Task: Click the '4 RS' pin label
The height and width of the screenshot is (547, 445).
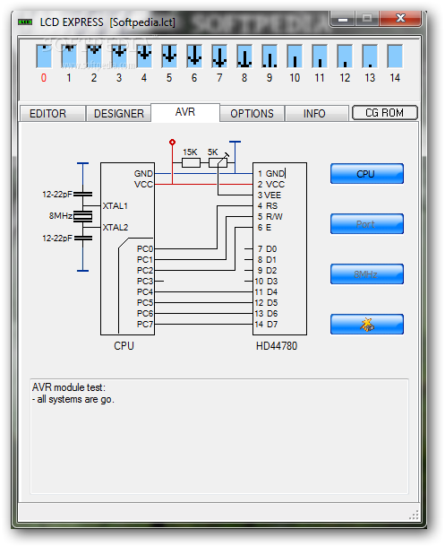Action: [268, 206]
